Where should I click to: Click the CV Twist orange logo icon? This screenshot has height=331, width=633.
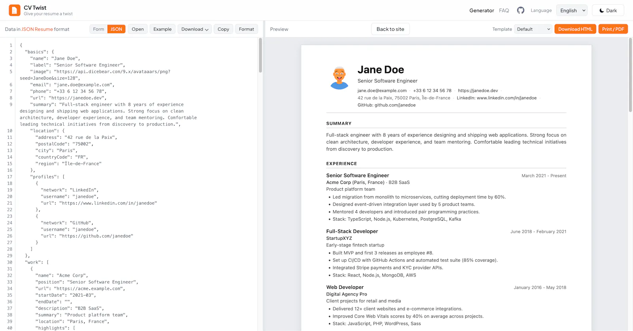coord(15,10)
